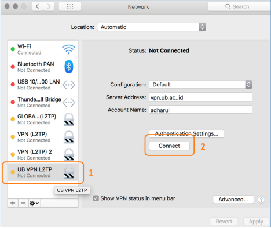Select GLOBA...(L2TP) service
The height and width of the screenshot is (228, 271).
[43, 120]
